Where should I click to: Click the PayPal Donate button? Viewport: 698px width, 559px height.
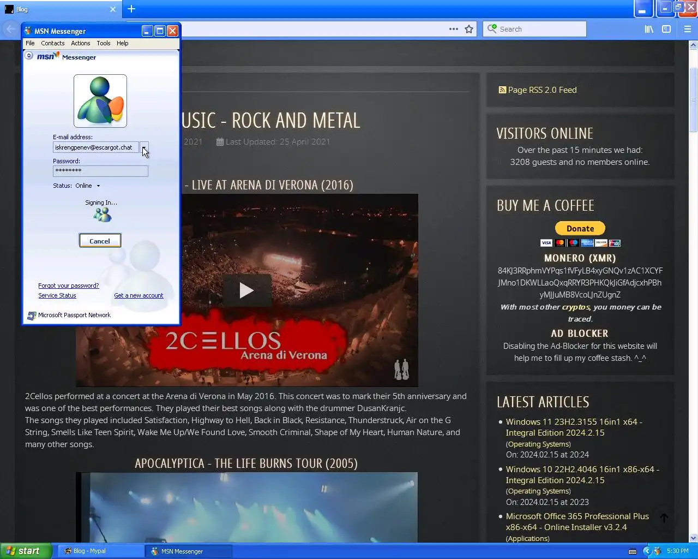coord(580,228)
